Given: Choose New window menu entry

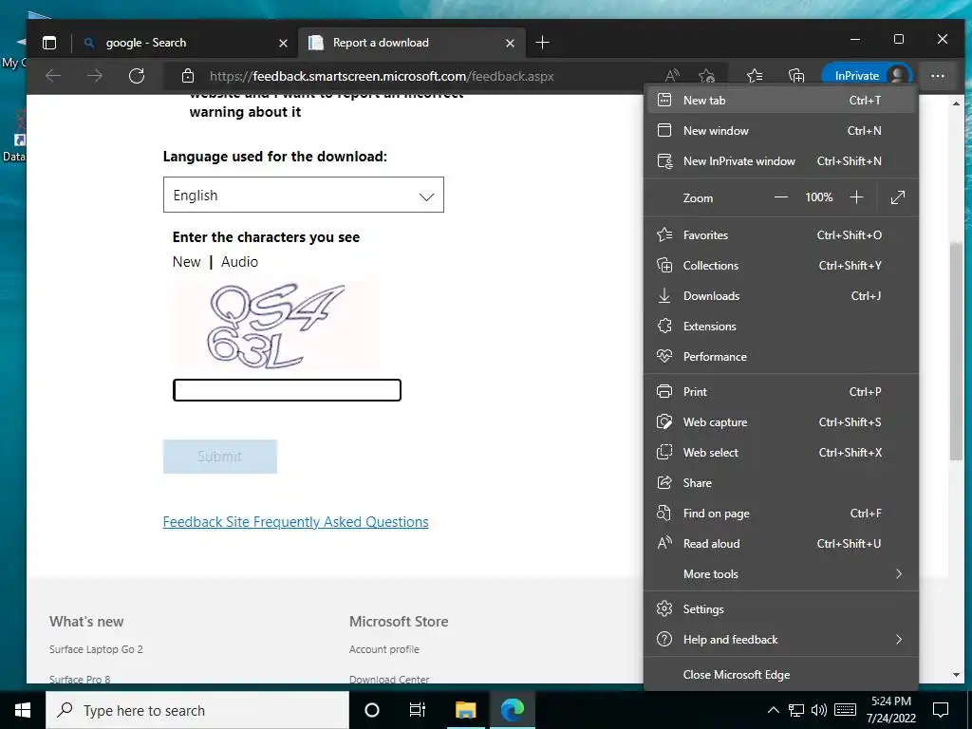Looking at the screenshot, I should point(781,131).
